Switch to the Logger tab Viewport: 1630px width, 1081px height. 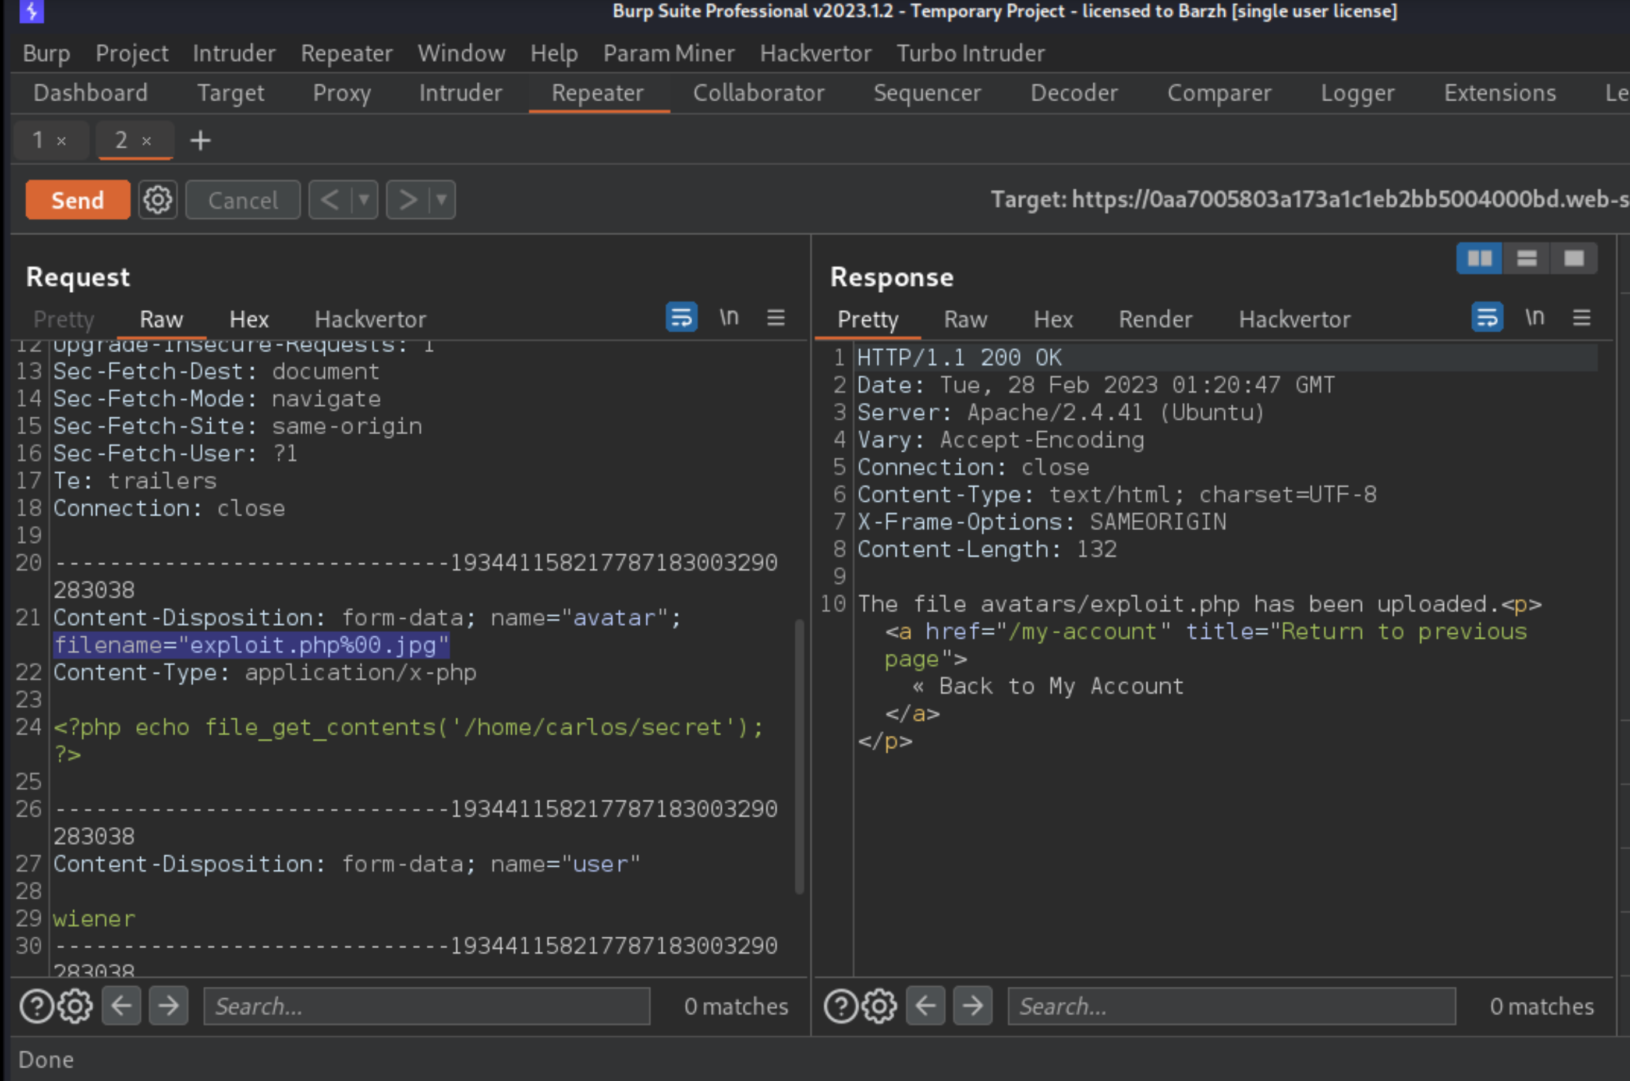1357,93
